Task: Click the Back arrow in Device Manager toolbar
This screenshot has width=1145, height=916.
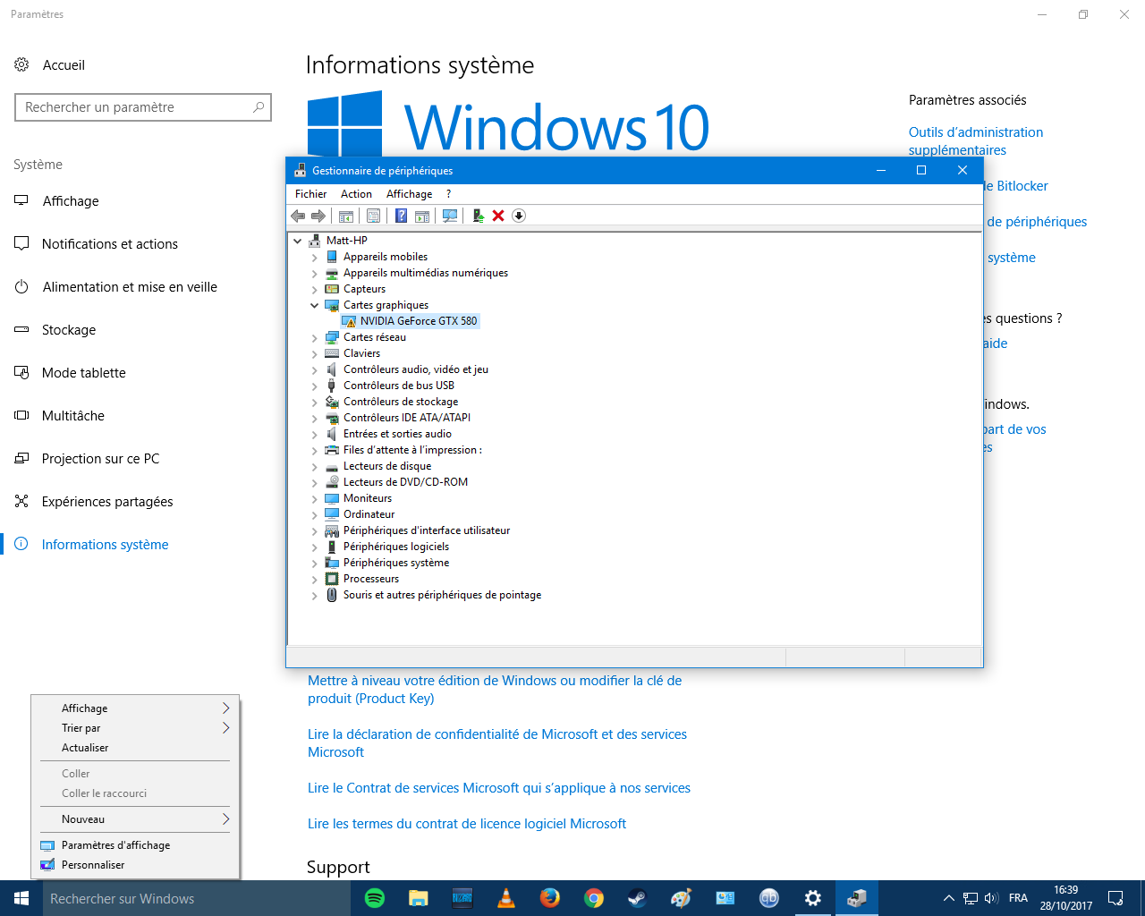Action: point(298,216)
